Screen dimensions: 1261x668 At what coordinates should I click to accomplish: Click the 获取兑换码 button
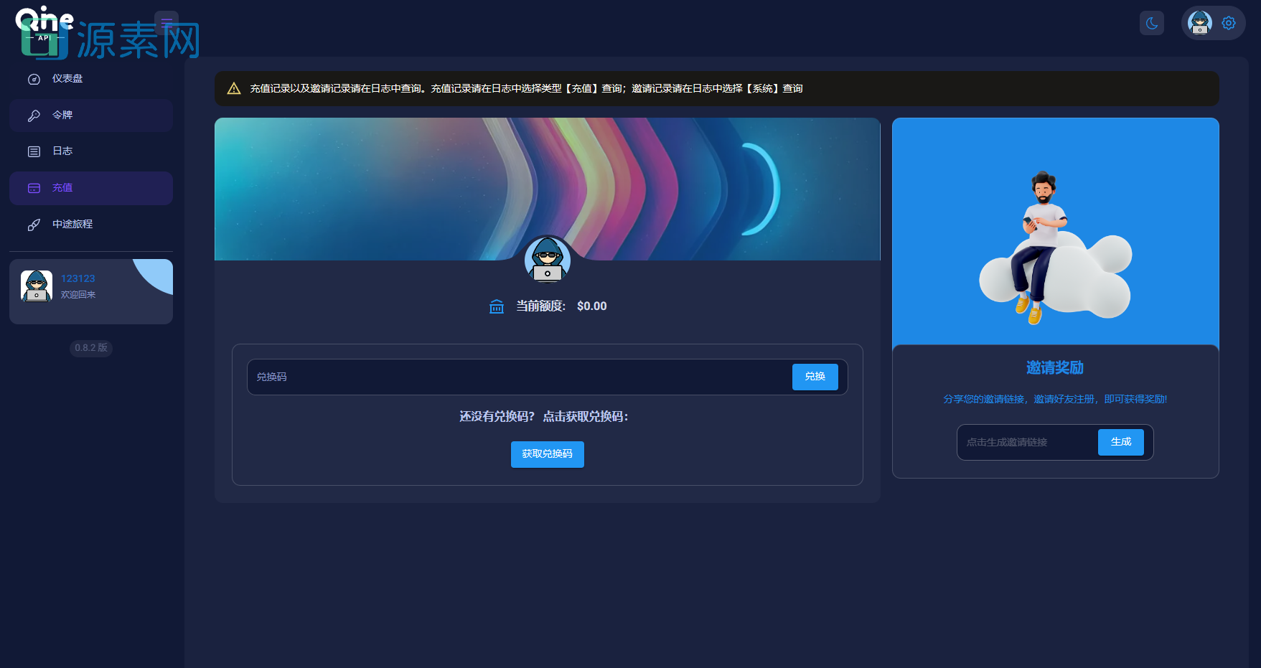(x=547, y=454)
